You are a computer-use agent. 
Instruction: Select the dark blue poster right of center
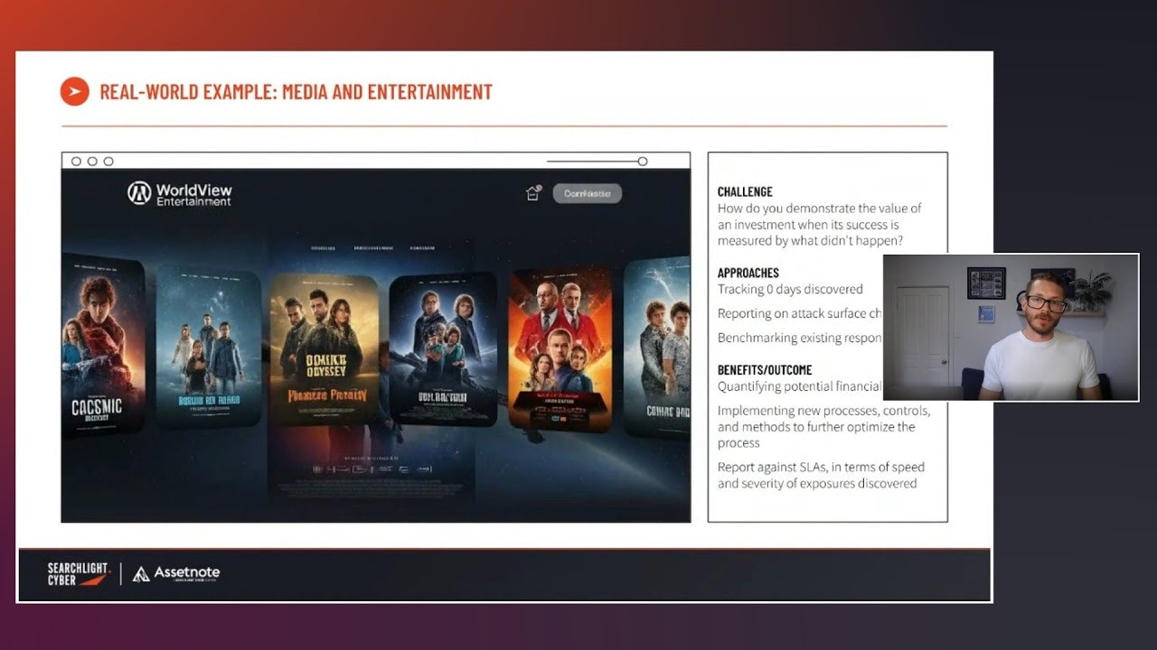443,348
